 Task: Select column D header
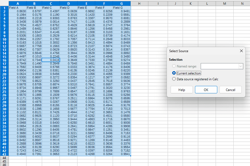[x=68, y=4]
